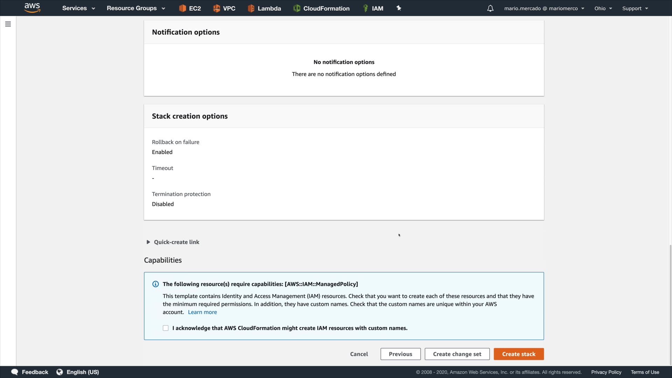Open the Support menu
Viewport: 672px width, 378px height.
click(x=635, y=8)
